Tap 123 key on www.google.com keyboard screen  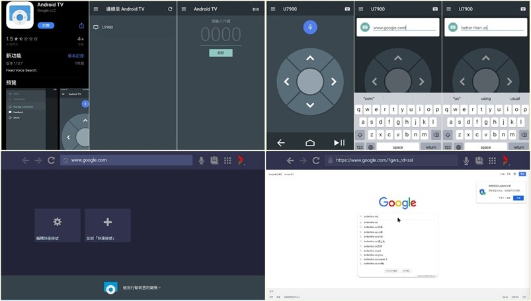coord(360,147)
